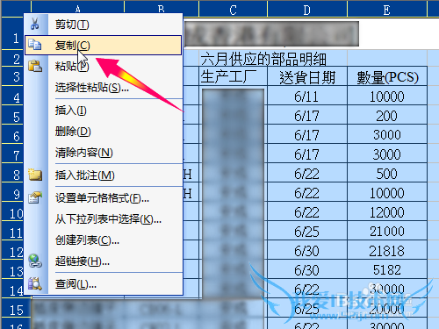
Task: Click quantity cell 21000
Action: 387,231
